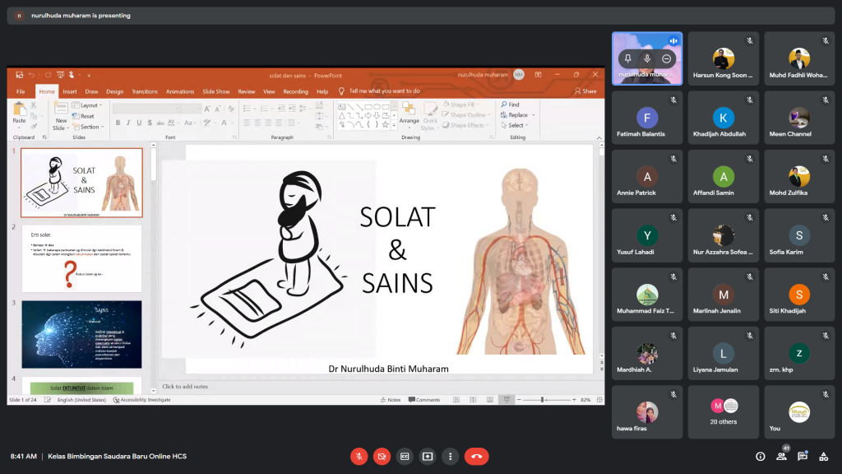This screenshot has width=842, height=474.
Task: Open the Activities panel icon
Action: click(x=825, y=456)
